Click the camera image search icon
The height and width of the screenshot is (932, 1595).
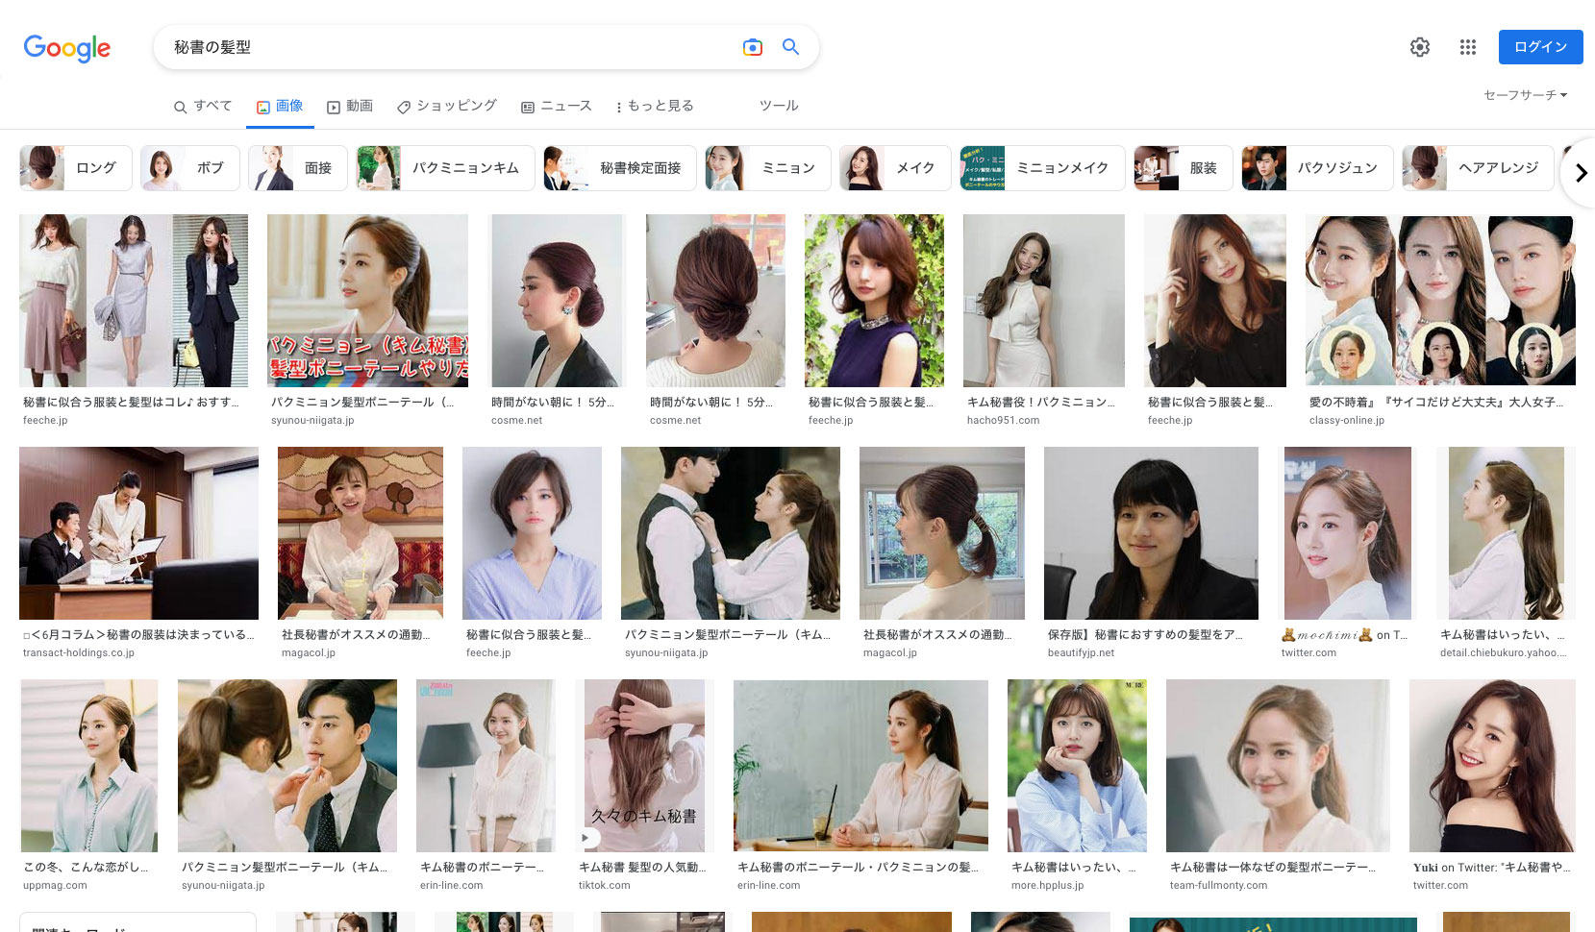752,47
